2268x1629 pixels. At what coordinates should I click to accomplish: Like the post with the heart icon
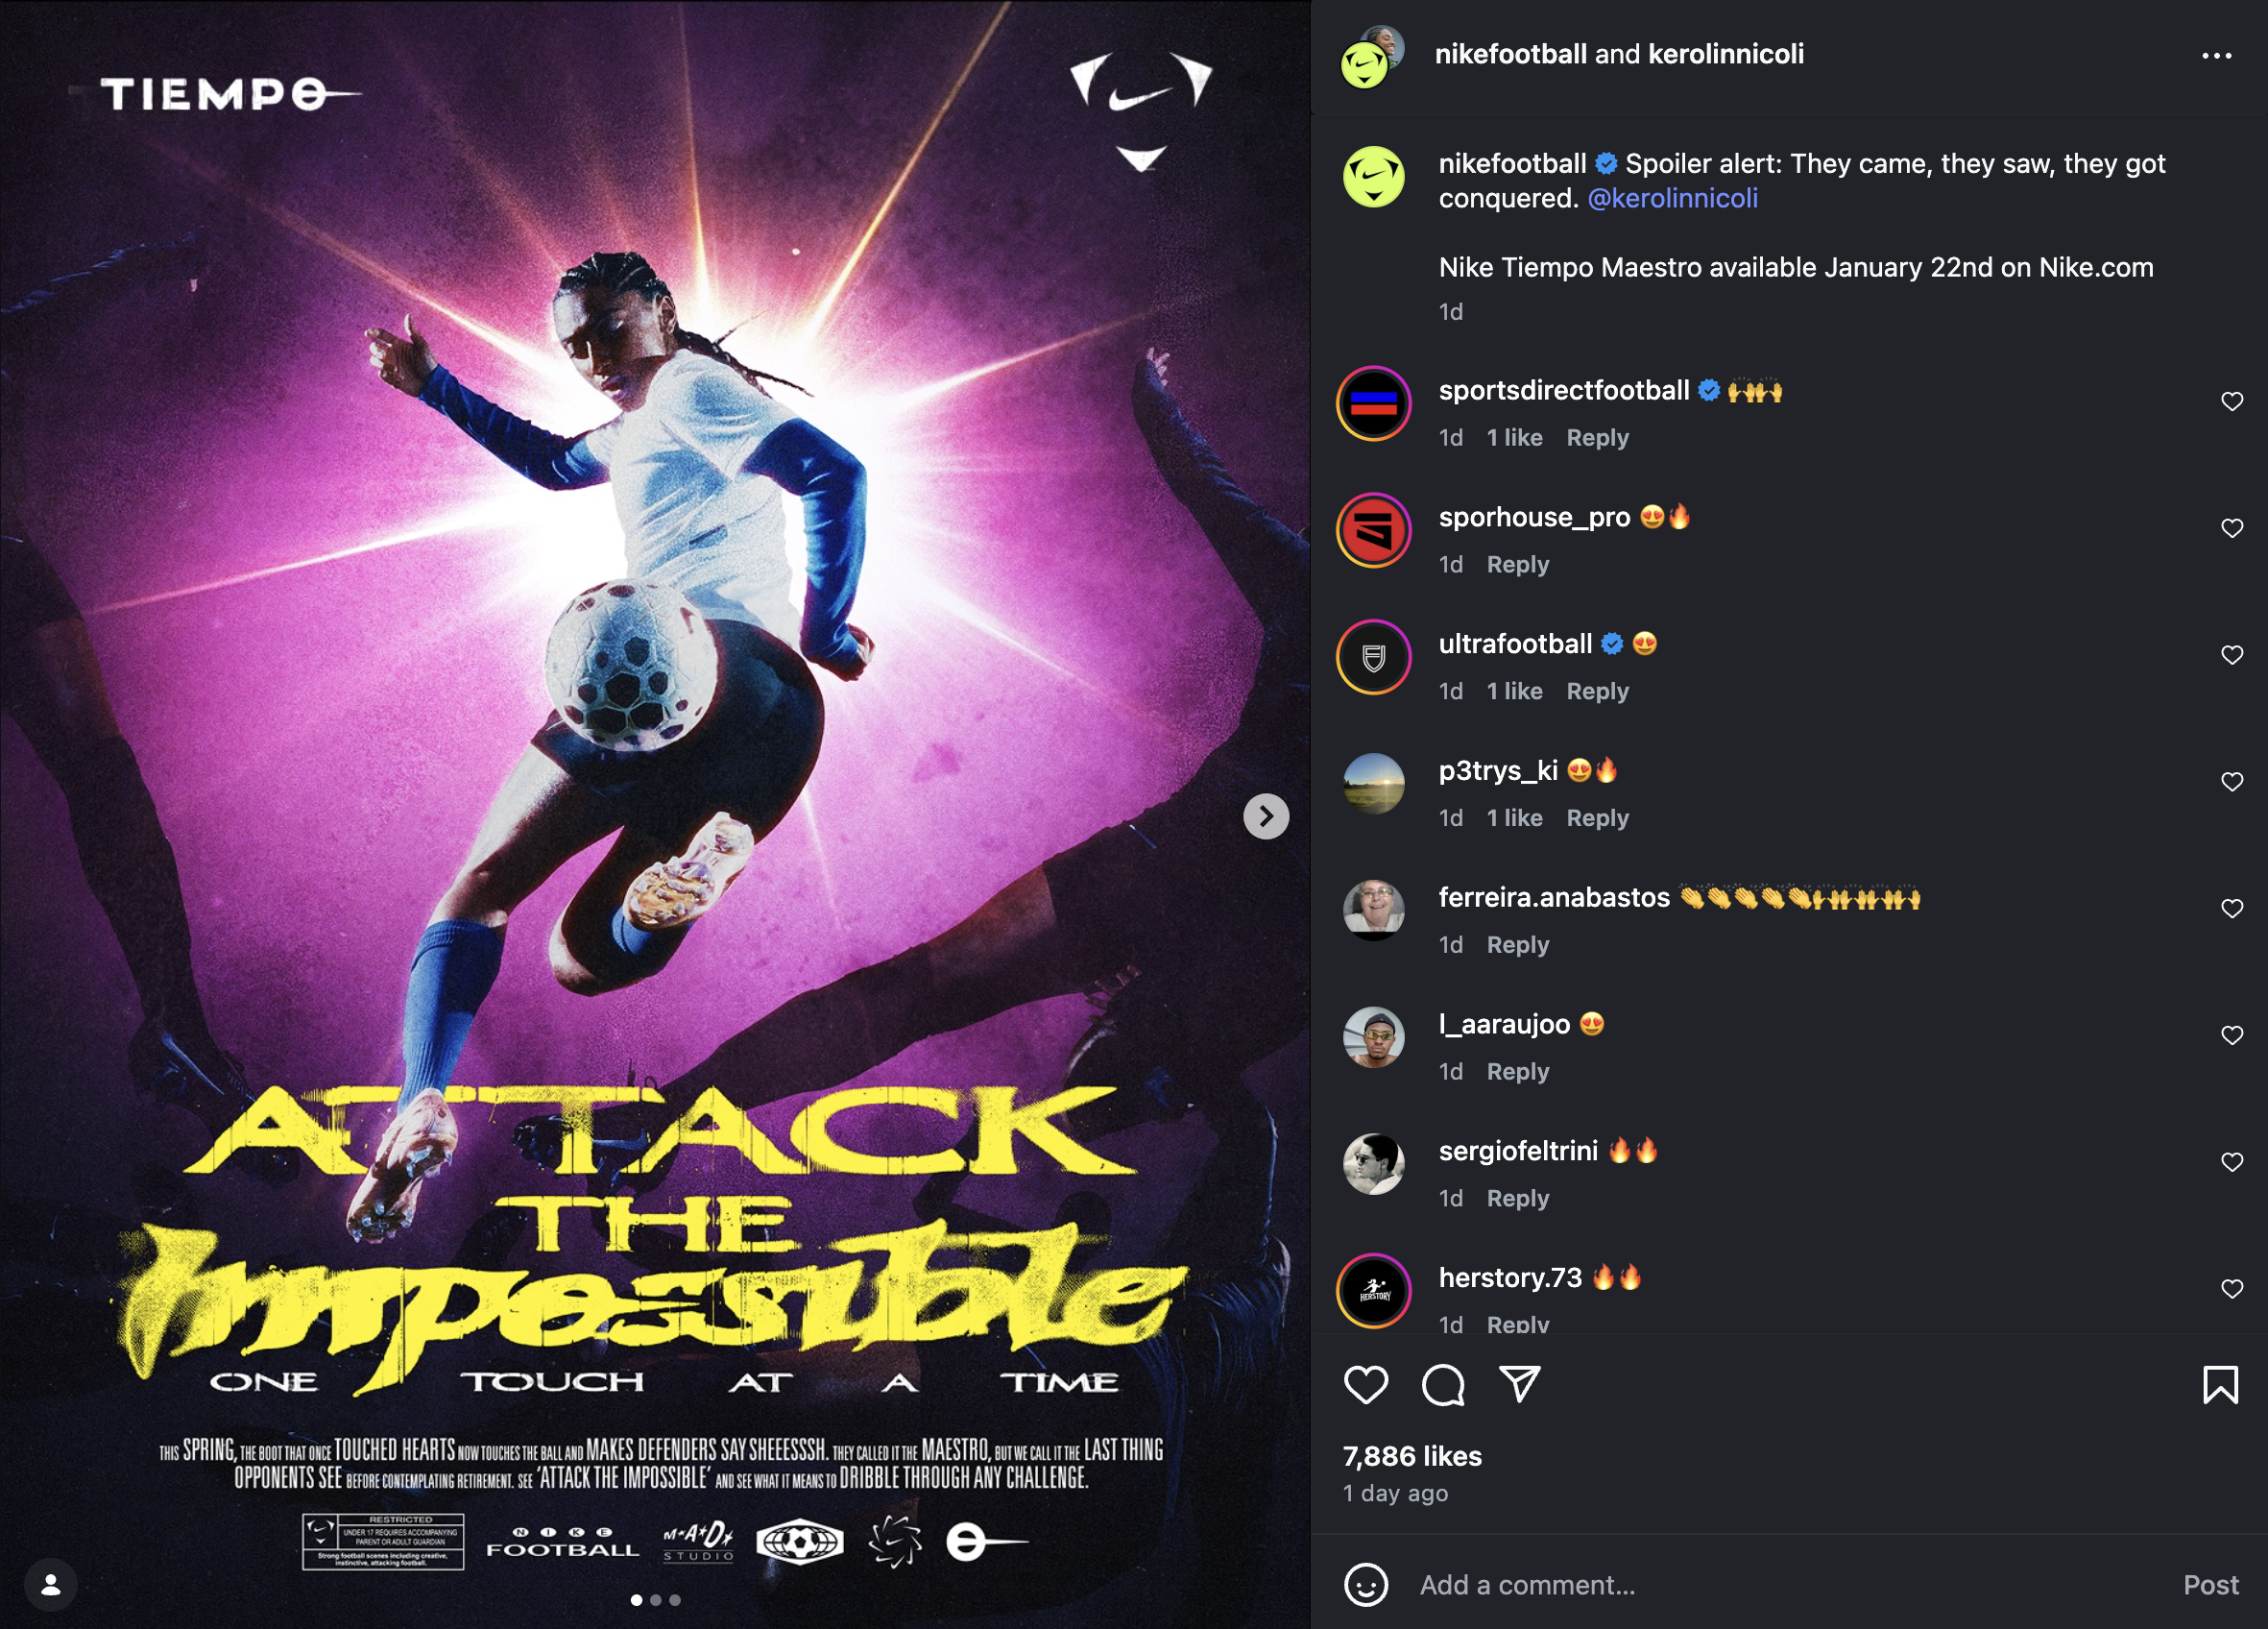coord(1365,1385)
